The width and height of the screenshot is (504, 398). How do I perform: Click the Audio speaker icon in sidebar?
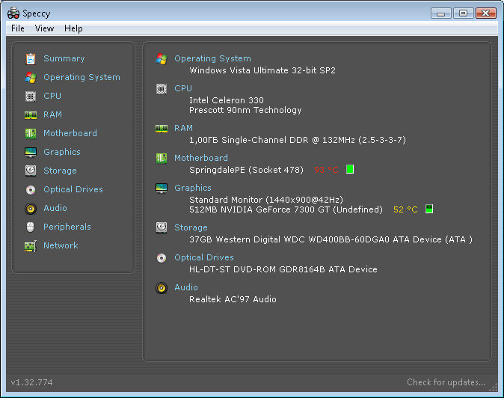pyautogui.click(x=31, y=209)
